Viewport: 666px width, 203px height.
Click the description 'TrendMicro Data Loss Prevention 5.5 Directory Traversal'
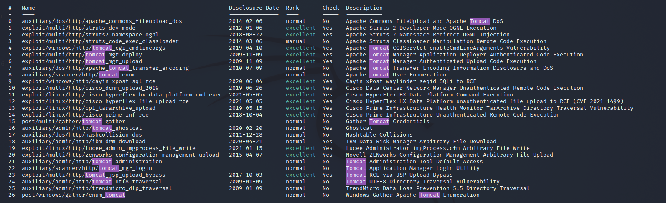pos(438,188)
